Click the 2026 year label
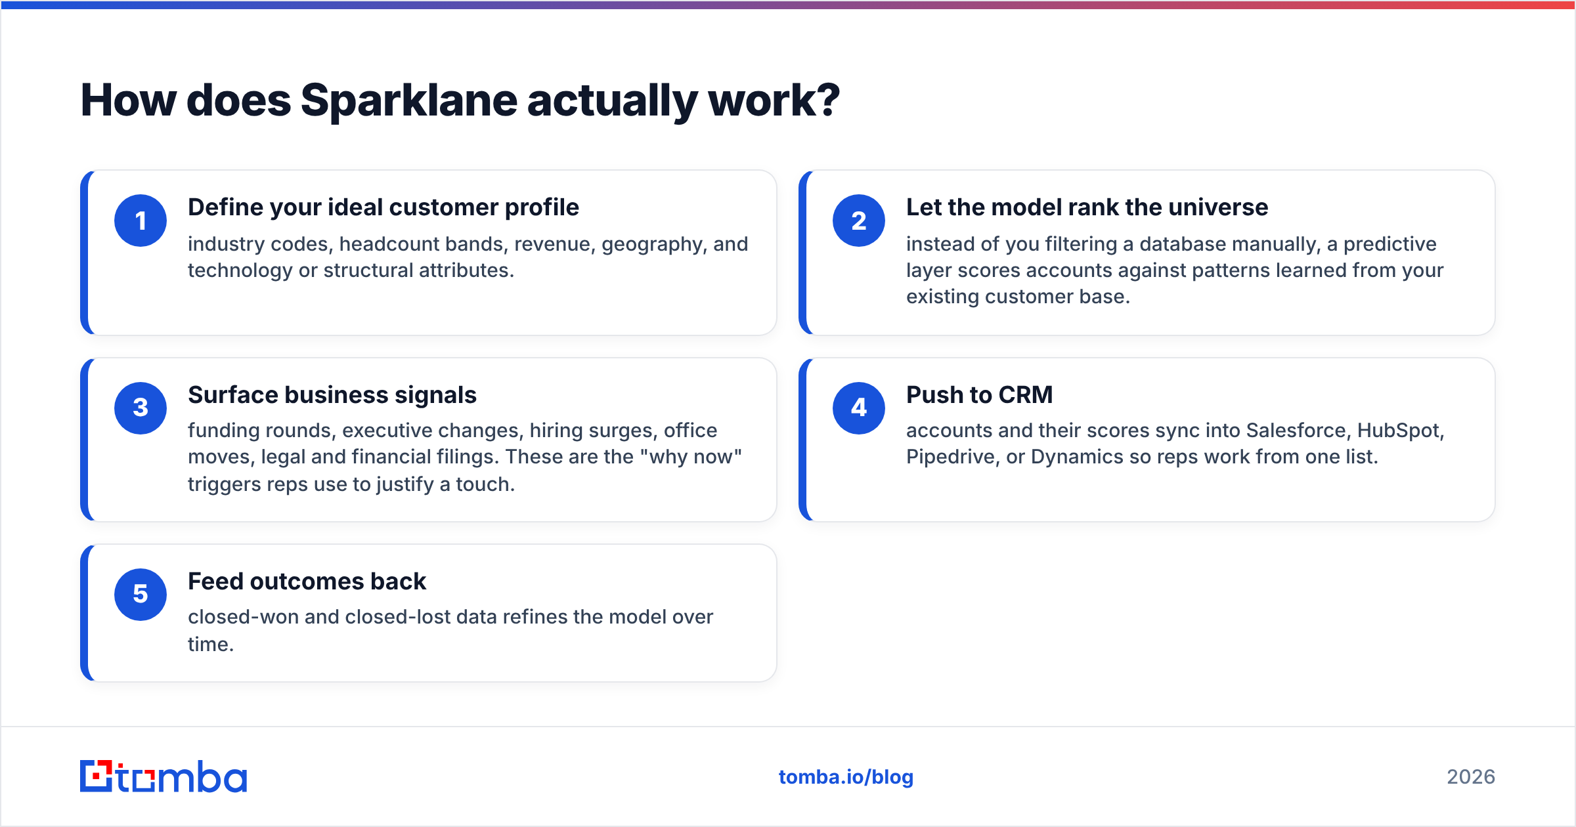Screen dimensions: 1576x827 click(1471, 777)
